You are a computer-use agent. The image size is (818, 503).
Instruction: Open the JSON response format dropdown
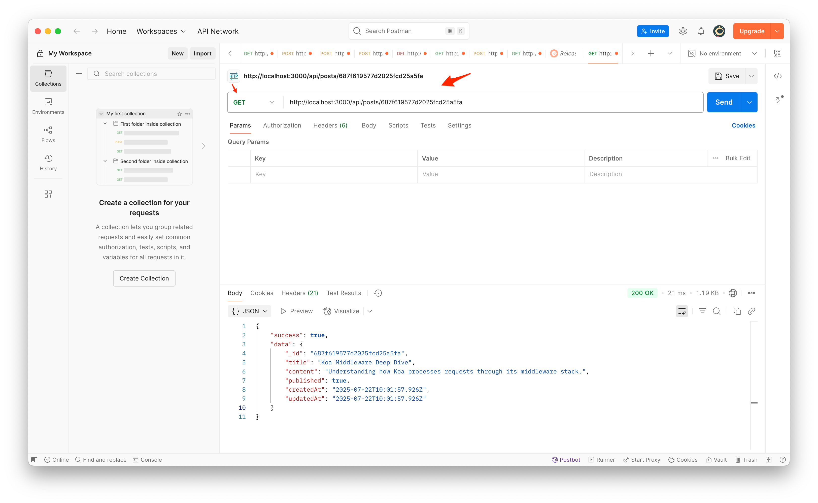tap(249, 311)
